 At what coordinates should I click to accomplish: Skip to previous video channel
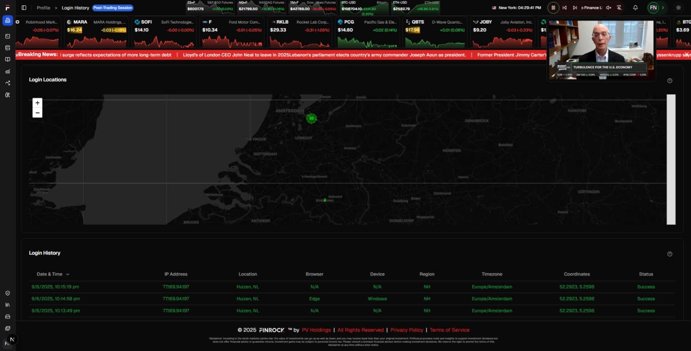564,8
